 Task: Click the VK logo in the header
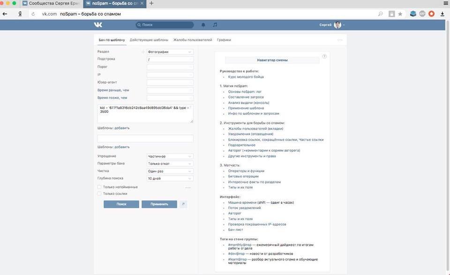click(x=98, y=25)
